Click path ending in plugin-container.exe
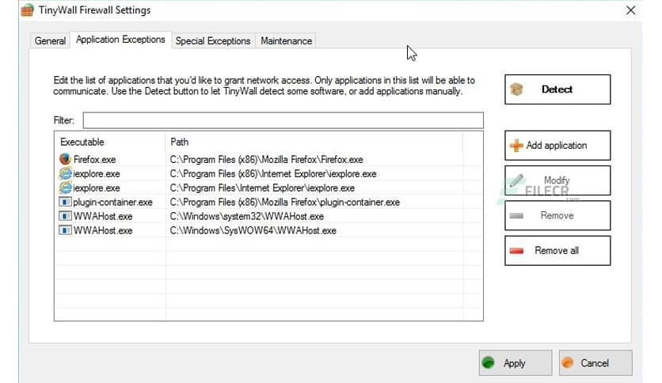The height and width of the screenshot is (383, 662). (x=285, y=203)
